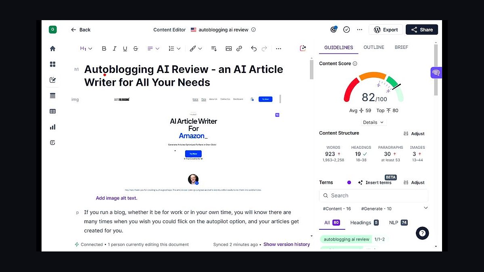Click the editor vertical scrollbar
The width and height of the screenshot is (484, 272).
click(311, 69)
